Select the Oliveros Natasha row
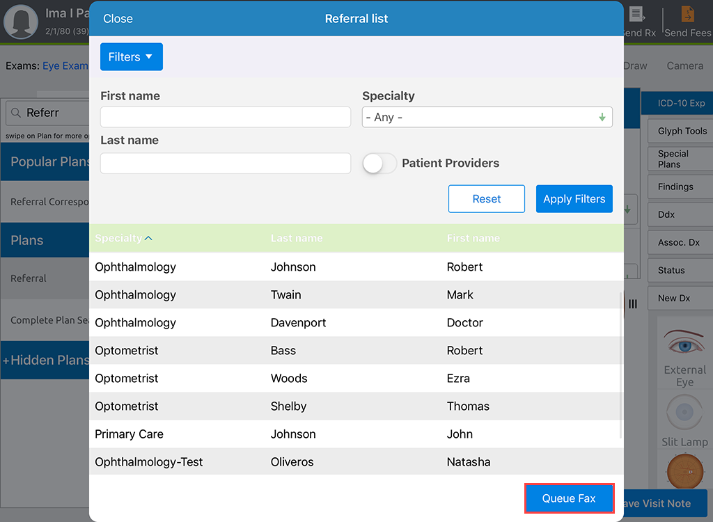Image resolution: width=713 pixels, height=522 pixels. pos(356,461)
